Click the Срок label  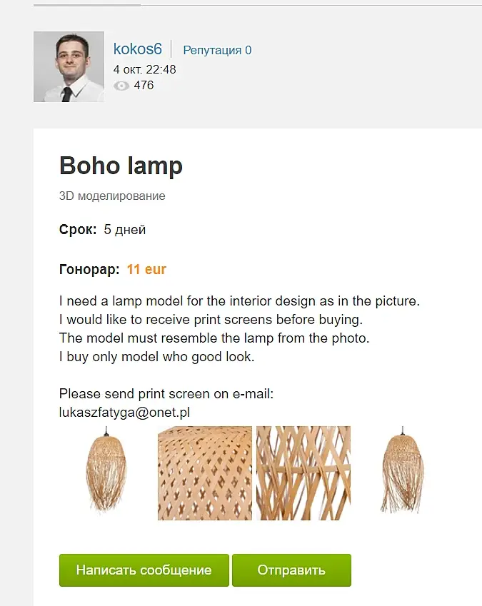click(x=78, y=230)
